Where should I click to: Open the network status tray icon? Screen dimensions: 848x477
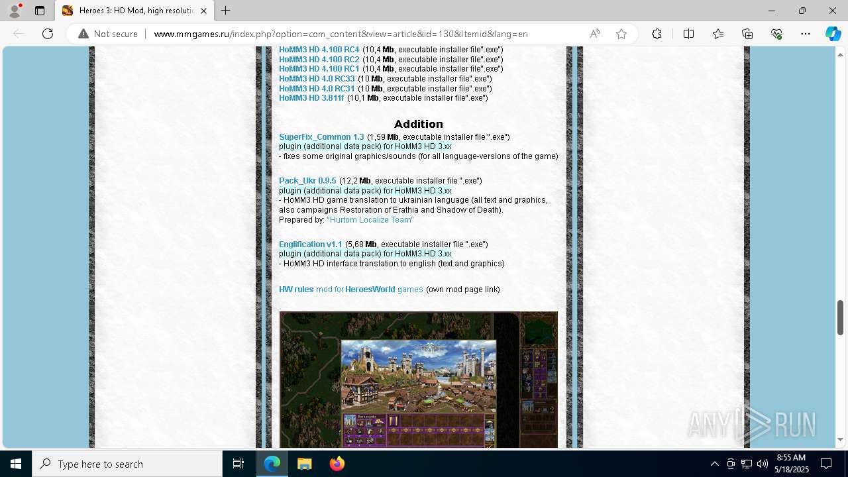pos(747,464)
